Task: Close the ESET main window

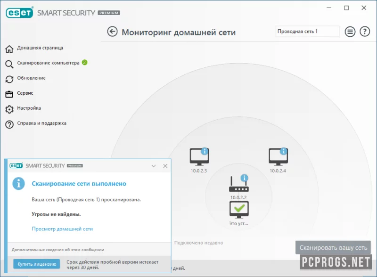Action: [x=364, y=8]
